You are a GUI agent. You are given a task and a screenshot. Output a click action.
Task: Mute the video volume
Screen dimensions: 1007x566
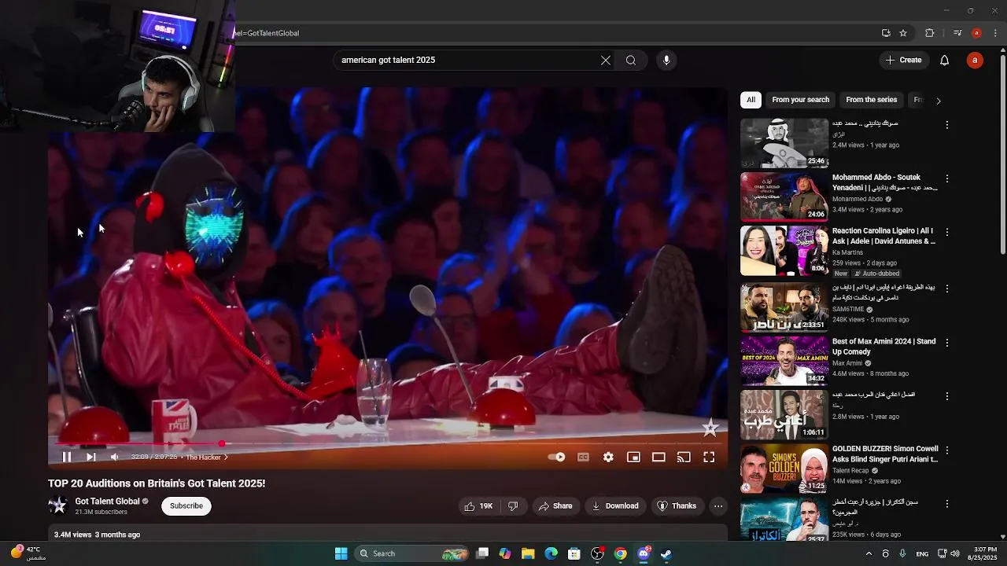click(x=115, y=457)
